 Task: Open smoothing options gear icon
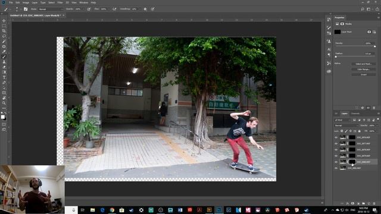[x=145, y=9]
